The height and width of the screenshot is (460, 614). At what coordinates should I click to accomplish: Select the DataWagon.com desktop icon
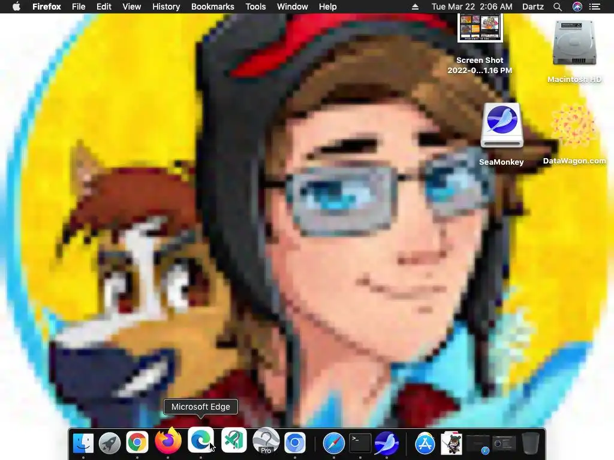[574, 126]
